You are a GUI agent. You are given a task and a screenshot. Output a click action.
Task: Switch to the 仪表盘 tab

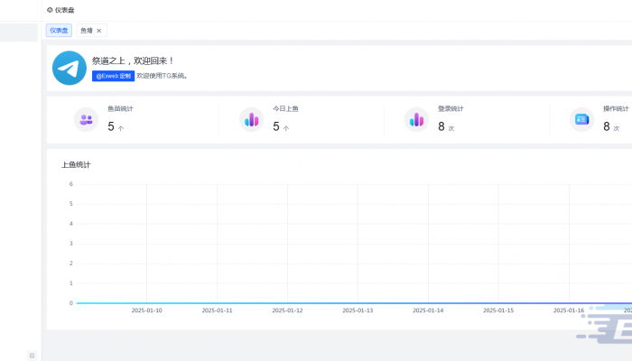coord(59,31)
